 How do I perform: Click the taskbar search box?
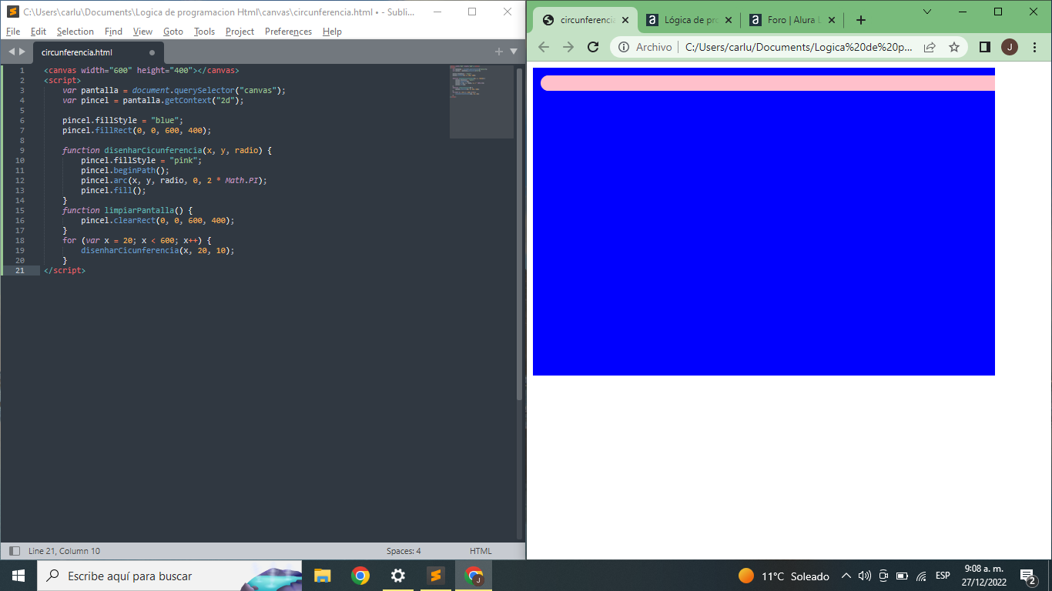[x=169, y=576]
